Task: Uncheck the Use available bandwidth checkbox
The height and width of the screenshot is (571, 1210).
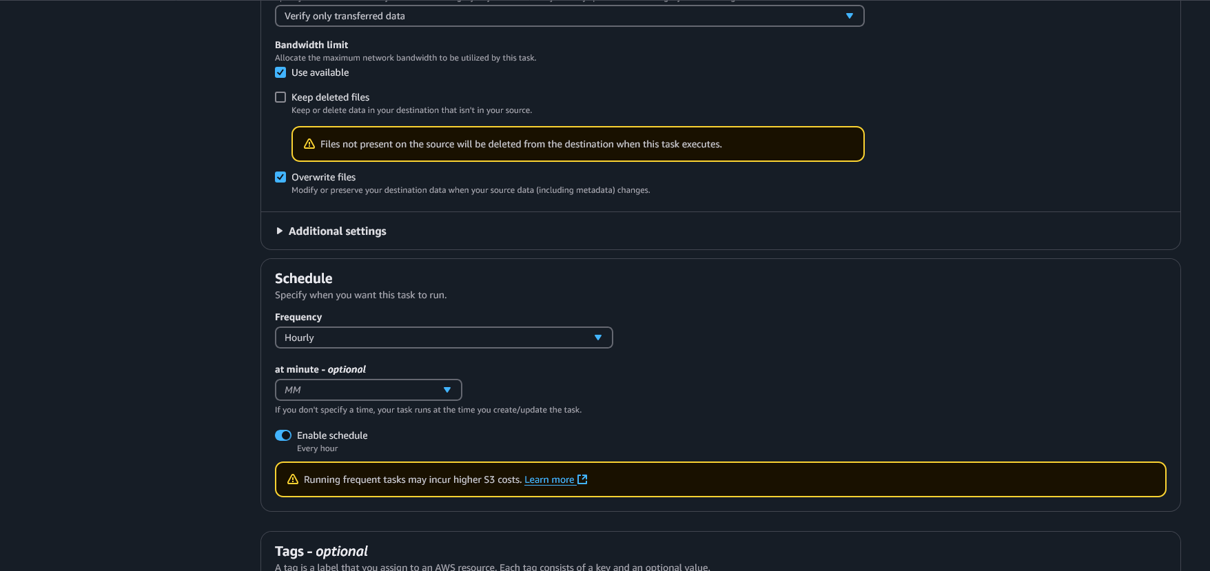Action: click(280, 72)
